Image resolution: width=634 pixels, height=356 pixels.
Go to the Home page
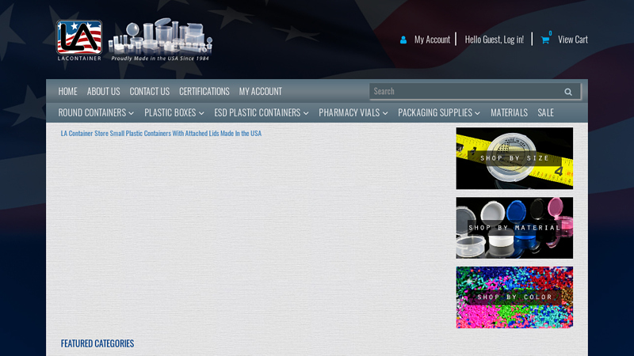click(67, 92)
